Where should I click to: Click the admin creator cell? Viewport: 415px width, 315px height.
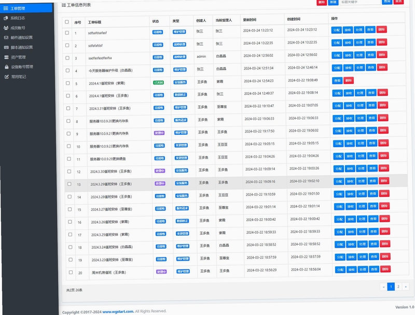[x=201, y=56]
